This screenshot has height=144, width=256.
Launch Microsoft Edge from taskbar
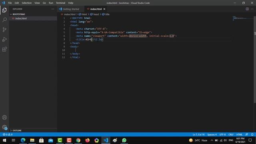[x=23, y=140]
